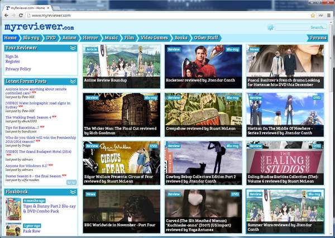
Task: Open Anime Review Roundup article card
Action: point(122,66)
